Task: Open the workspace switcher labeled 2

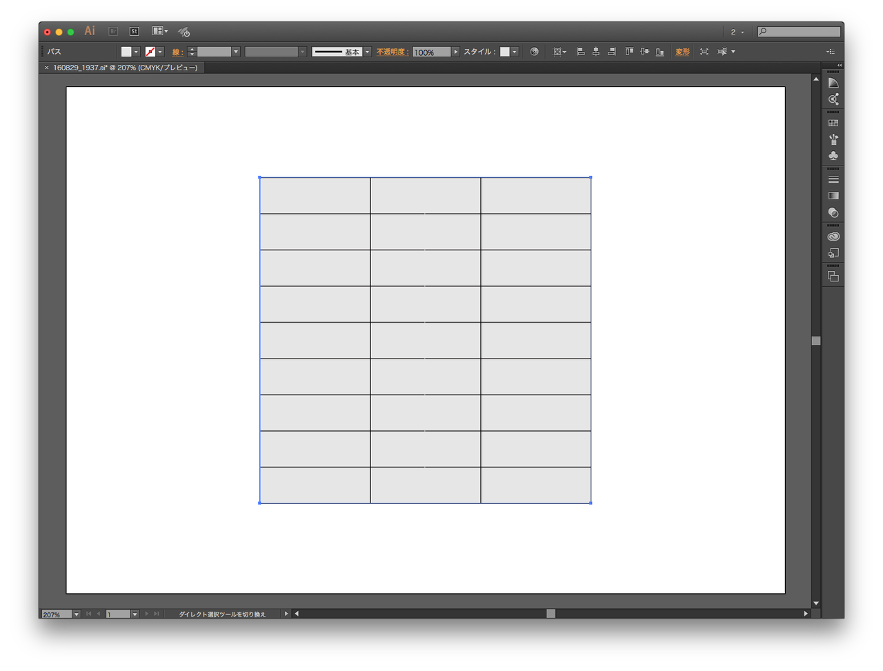Action: (737, 32)
